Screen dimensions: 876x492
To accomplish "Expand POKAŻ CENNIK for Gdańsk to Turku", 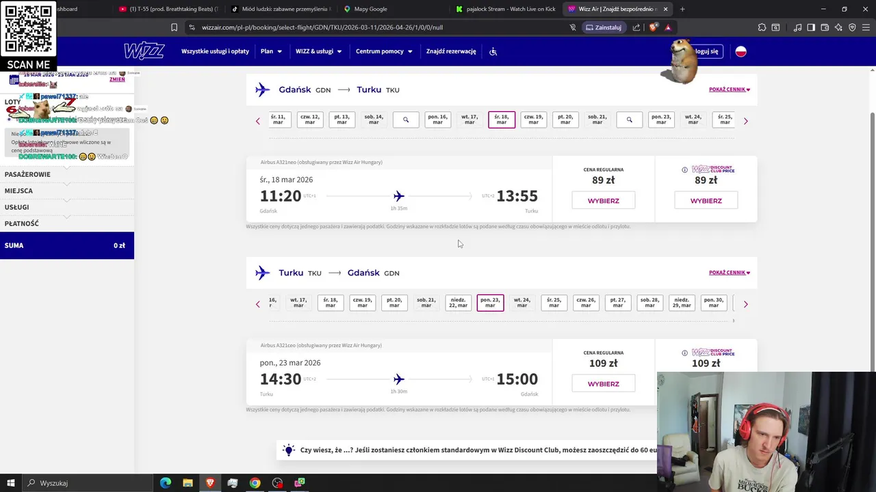I will (x=730, y=90).
